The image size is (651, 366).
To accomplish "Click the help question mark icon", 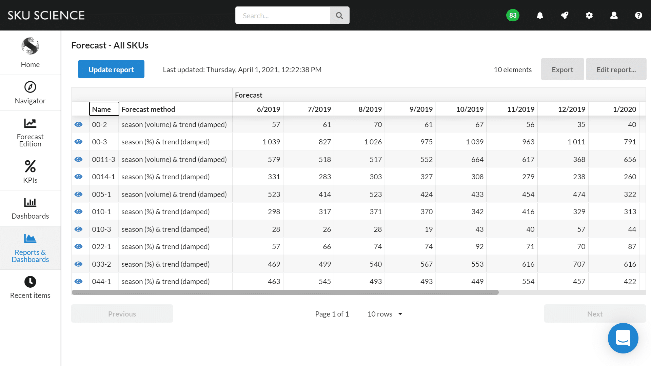I will point(638,15).
